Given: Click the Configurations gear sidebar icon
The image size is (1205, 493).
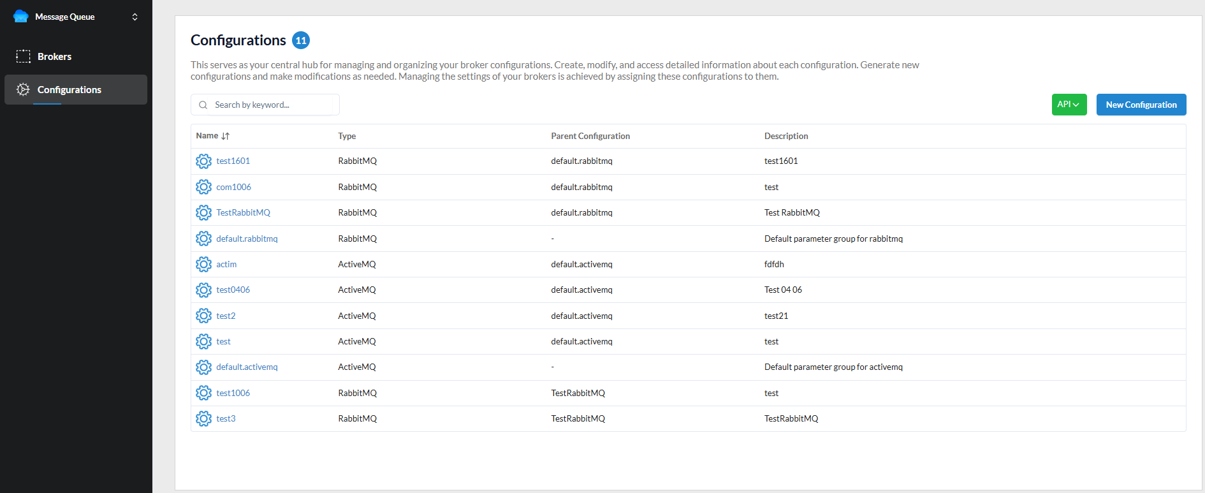Looking at the screenshot, I should pyautogui.click(x=23, y=89).
